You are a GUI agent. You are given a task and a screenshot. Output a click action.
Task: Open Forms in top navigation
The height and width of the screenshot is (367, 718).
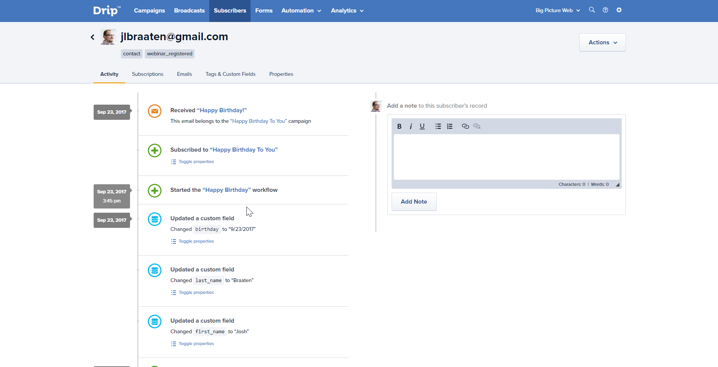pyautogui.click(x=264, y=11)
